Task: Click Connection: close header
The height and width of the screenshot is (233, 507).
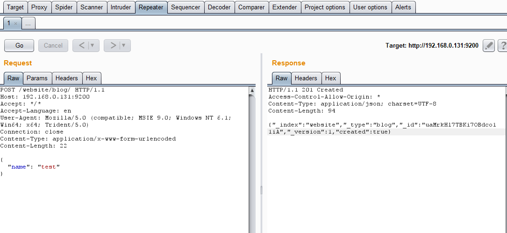Action: [x=32, y=132]
